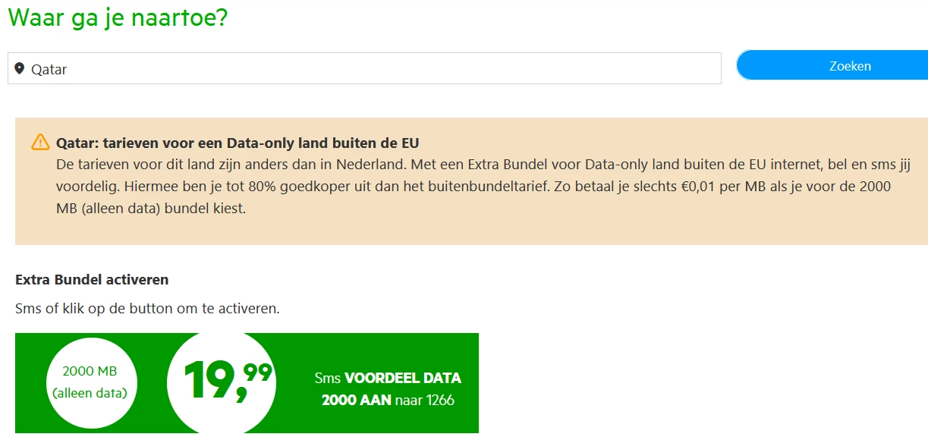Click the orange warning triangle icon
The height and width of the screenshot is (440, 928).
click(x=40, y=142)
